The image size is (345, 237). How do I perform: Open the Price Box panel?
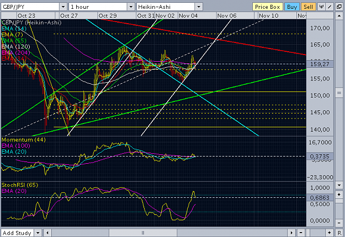pos(267,7)
